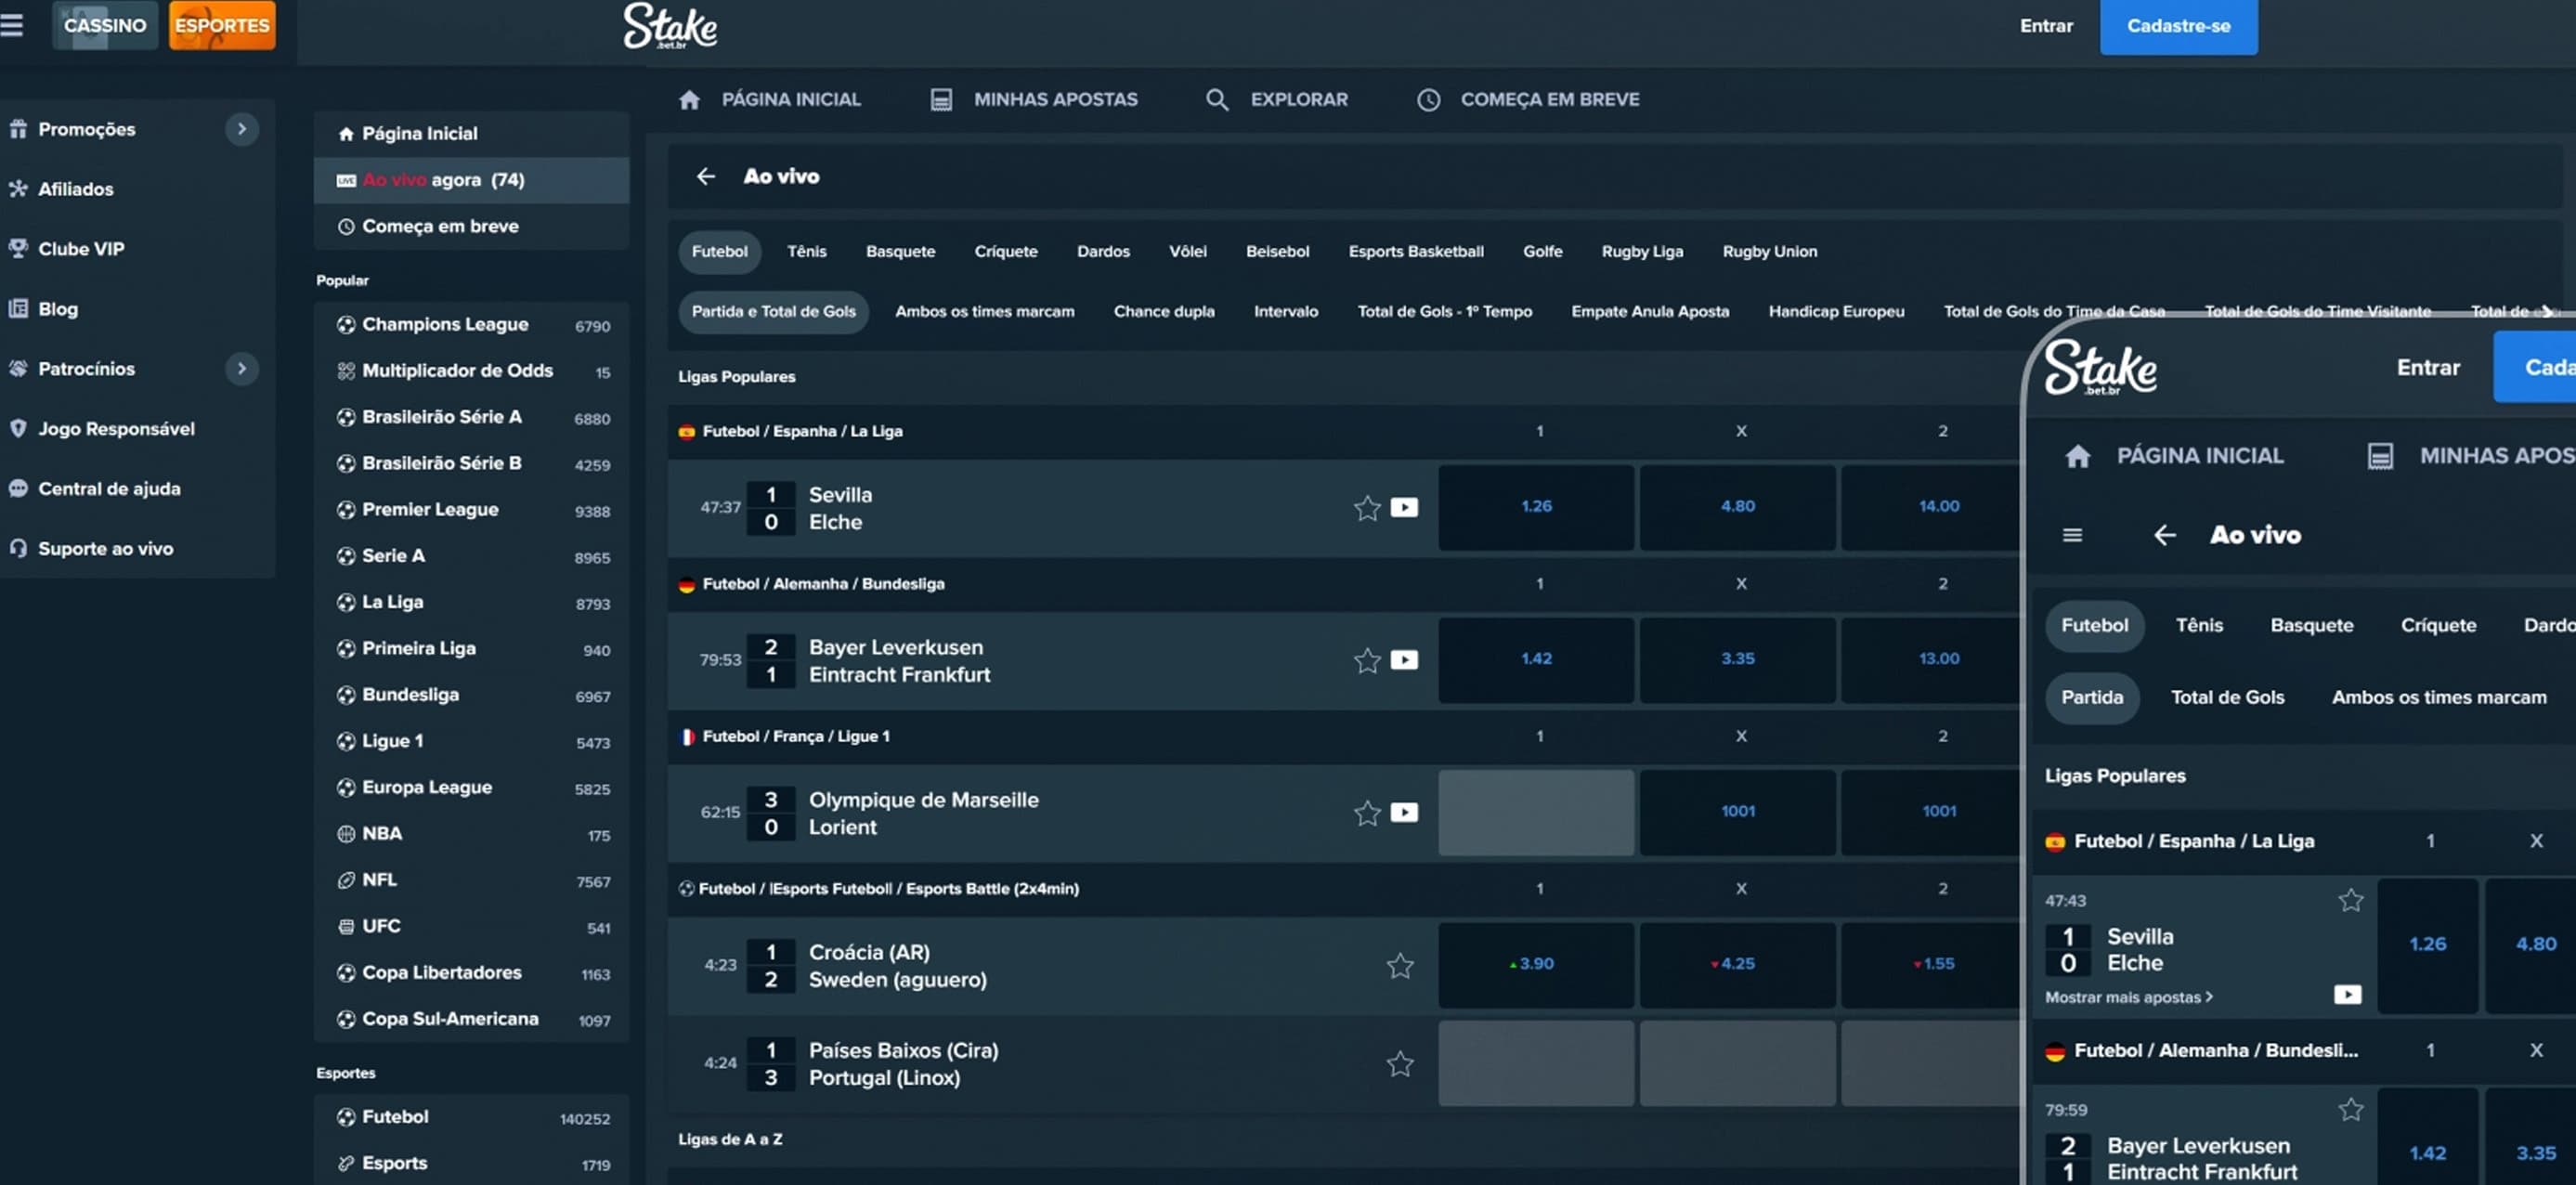Click the Cadastre-se button in main header
2576x1185 pixels.
(x=2178, y=27)
